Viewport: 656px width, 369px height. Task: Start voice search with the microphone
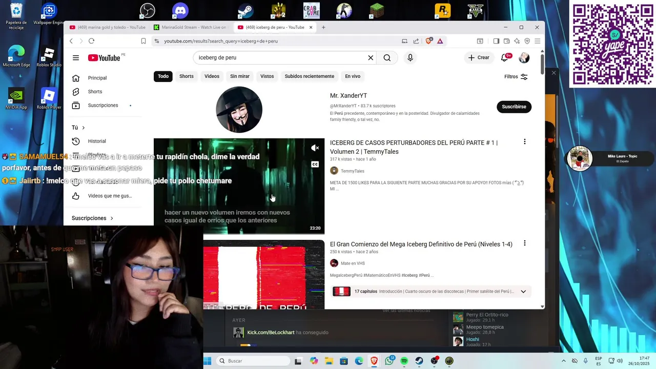pos(410,58)
